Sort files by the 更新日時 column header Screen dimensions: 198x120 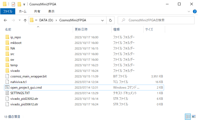(x=81, y=29)
